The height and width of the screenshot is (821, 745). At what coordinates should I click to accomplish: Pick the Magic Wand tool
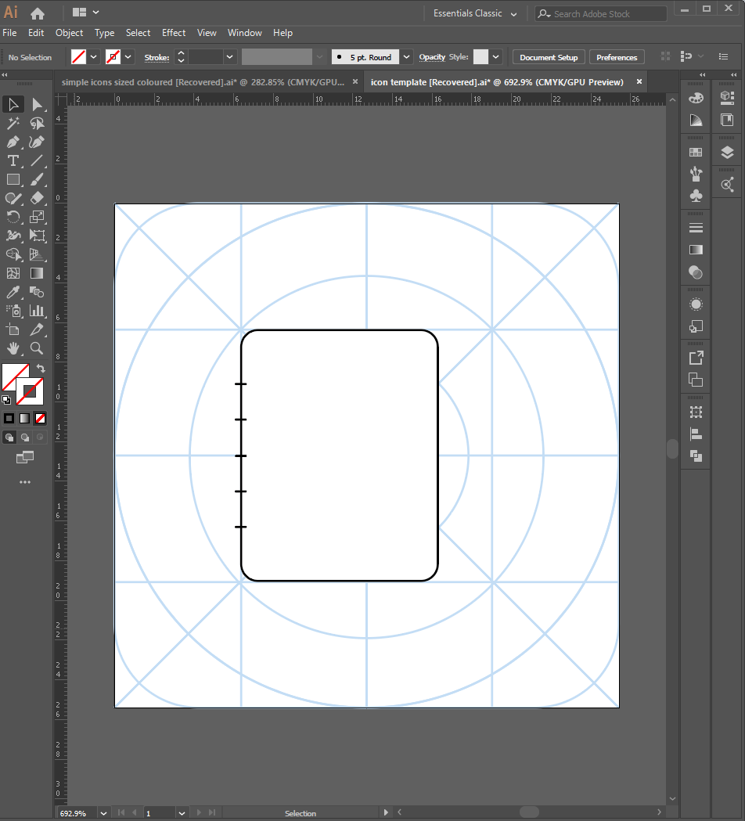pos(13,123)
